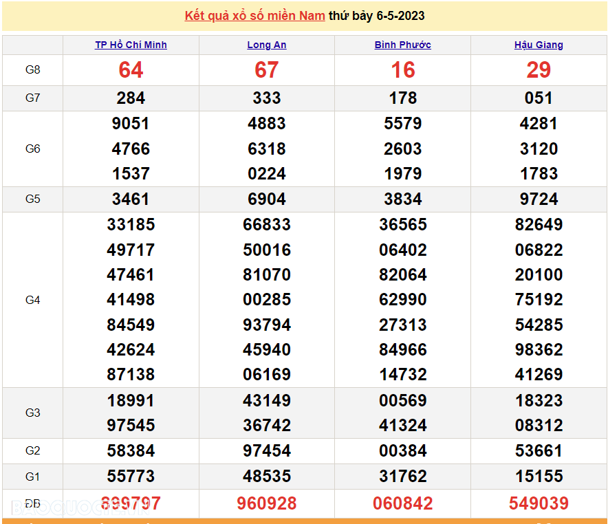
Task: Click the G8 row label
Action: (32, 69)
